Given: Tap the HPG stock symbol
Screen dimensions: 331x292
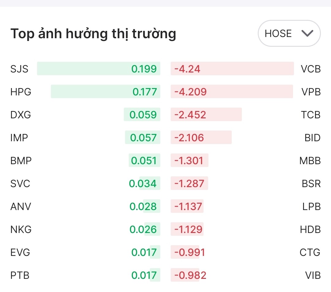Looking at the screenshot, I should click(21, 92).
